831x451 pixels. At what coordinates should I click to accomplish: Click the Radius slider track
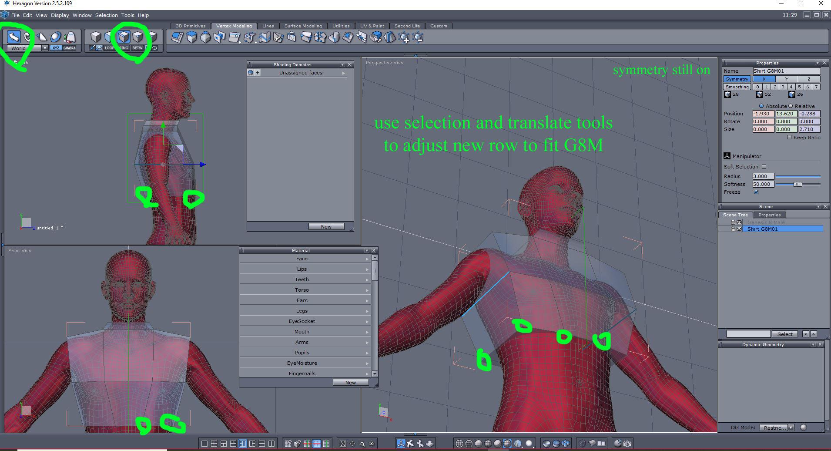(x=798, y=176)
